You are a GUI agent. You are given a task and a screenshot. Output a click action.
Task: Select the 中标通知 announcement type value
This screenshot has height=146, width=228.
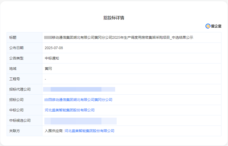[x=52, y=58]
